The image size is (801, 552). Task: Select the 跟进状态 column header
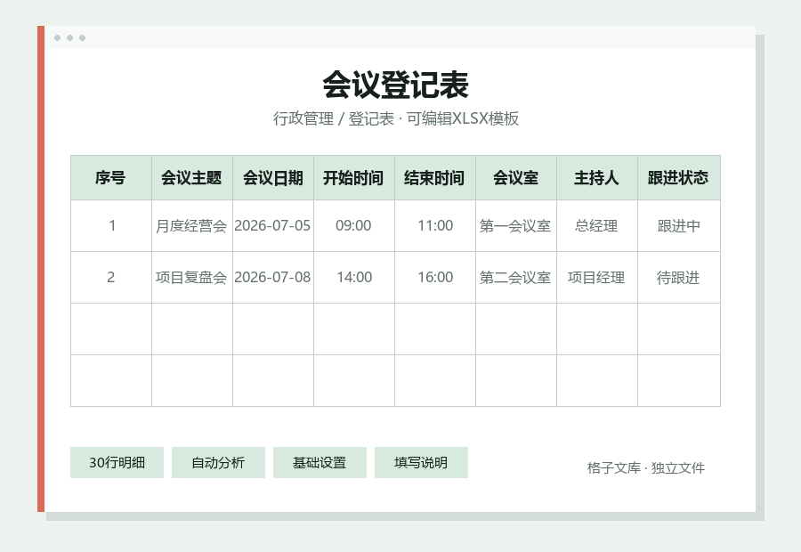click(679, 177)
